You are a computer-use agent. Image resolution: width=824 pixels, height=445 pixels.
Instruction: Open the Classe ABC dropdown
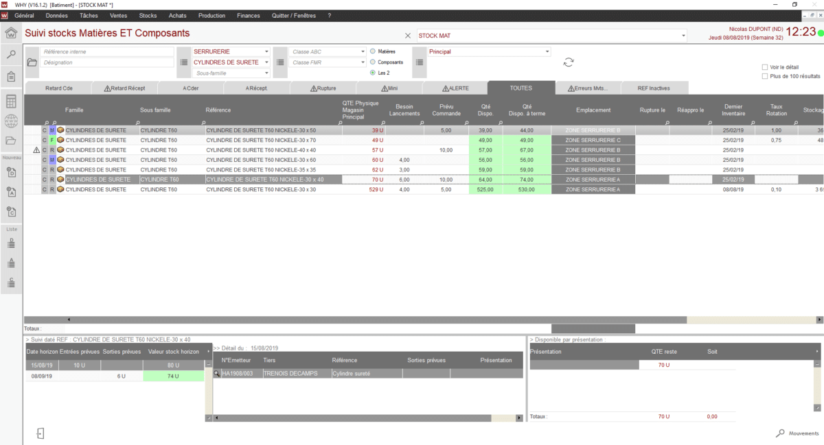click(x=363, y=51)
